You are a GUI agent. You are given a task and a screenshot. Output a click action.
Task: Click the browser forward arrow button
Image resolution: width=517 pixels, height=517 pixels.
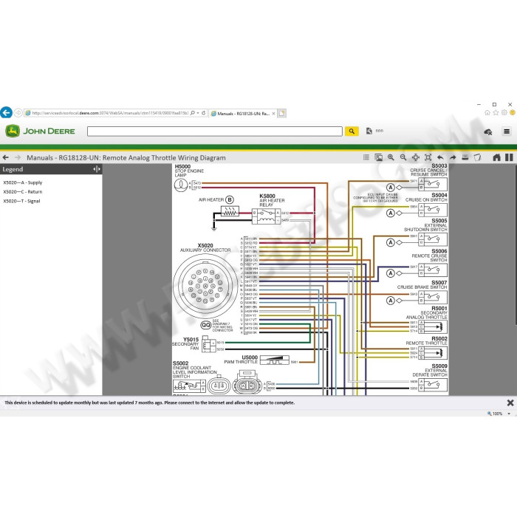pyautogui.click(x=18, y=113)
